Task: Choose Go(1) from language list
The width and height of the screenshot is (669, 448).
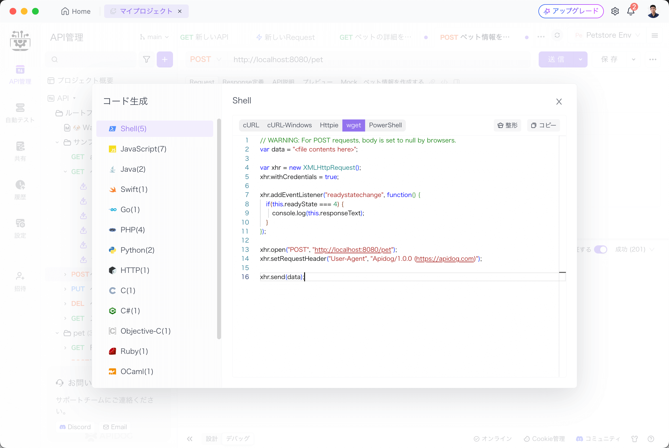Action: click(x=154, y=209)
